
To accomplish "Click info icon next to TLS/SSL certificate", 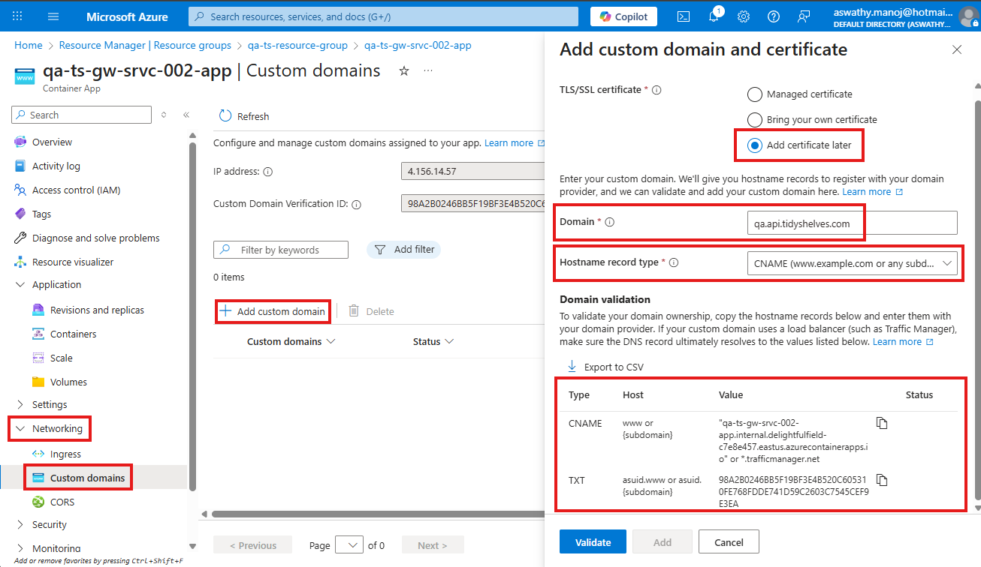I will pyautogui.click(x=657, y=90).
